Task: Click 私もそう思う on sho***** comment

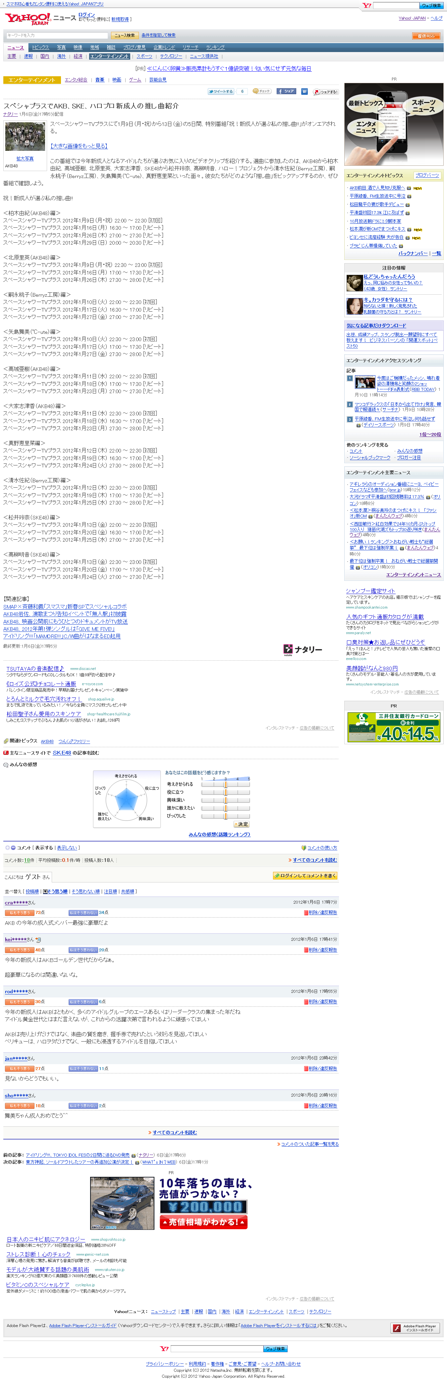Action: click(19, 1106)
